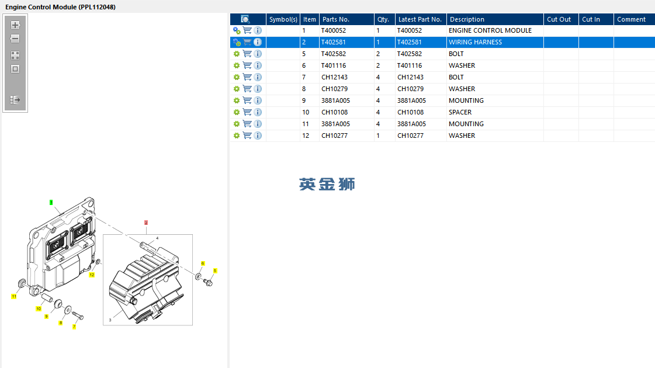Zoom out of the diagram with minus icon

point(15,39)
